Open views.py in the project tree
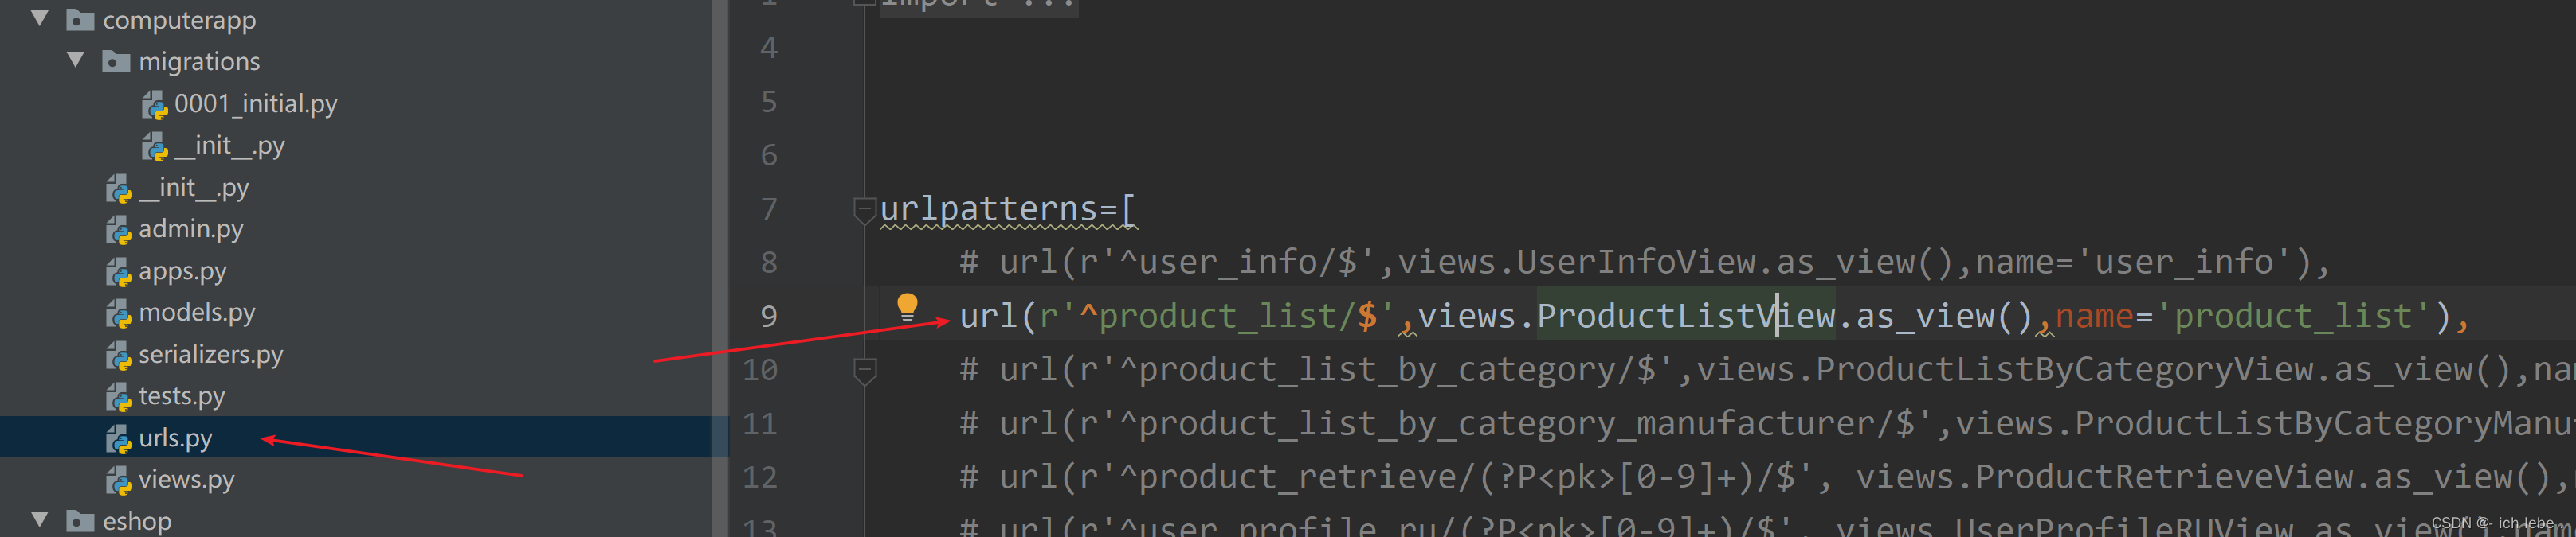 (x=186, y=479)
